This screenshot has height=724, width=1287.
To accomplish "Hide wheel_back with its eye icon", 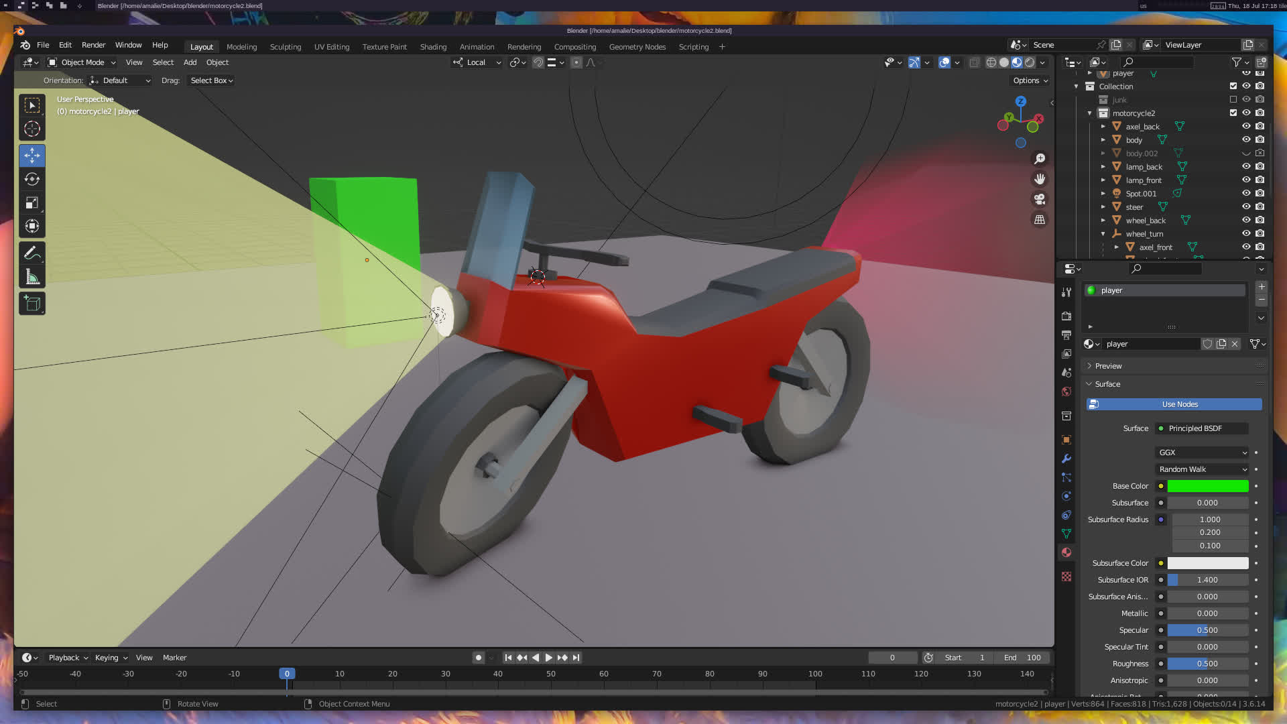I will tap(1246, 220).
